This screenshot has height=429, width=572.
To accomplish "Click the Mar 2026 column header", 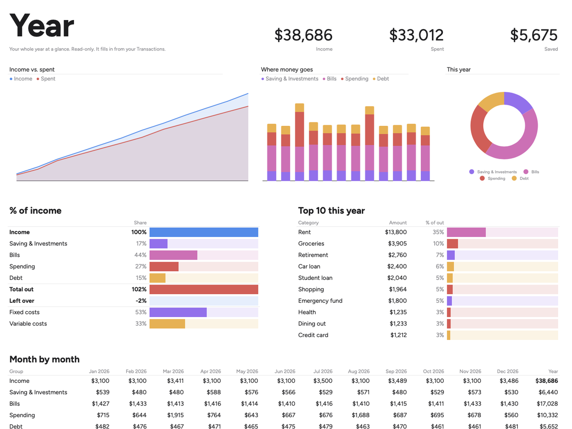I will [173, 371].
